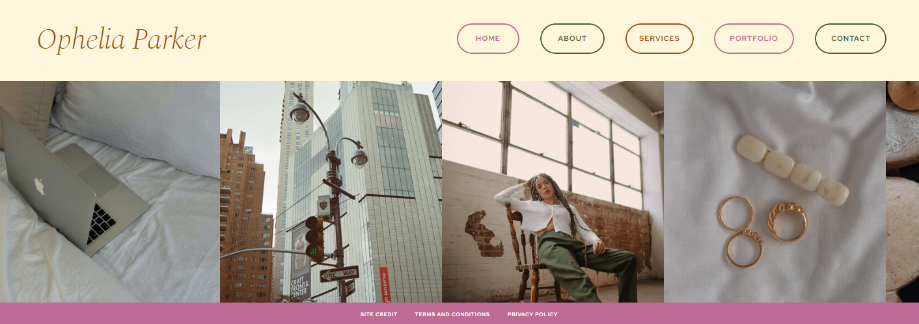Open the partially visible wood slices photo
919x324 pixels.
point(902,192)
